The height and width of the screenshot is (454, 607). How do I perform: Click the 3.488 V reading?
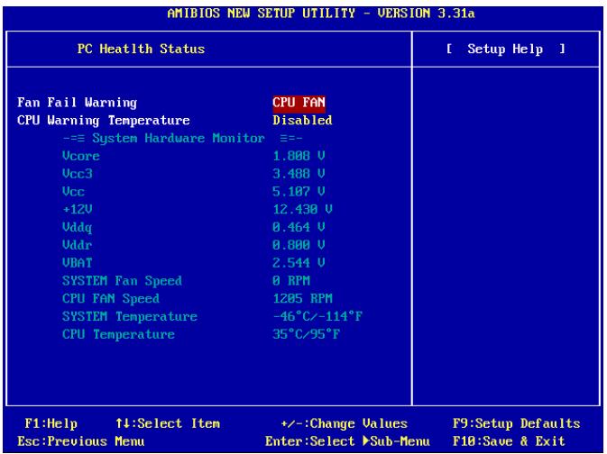click(x=299, y=174)
